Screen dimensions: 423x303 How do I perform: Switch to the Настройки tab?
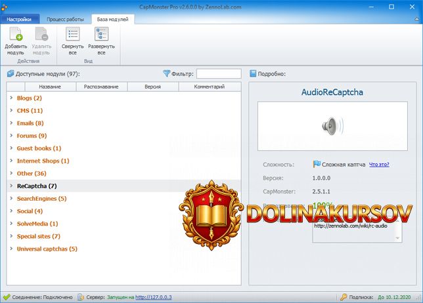[x=20, y=20]
